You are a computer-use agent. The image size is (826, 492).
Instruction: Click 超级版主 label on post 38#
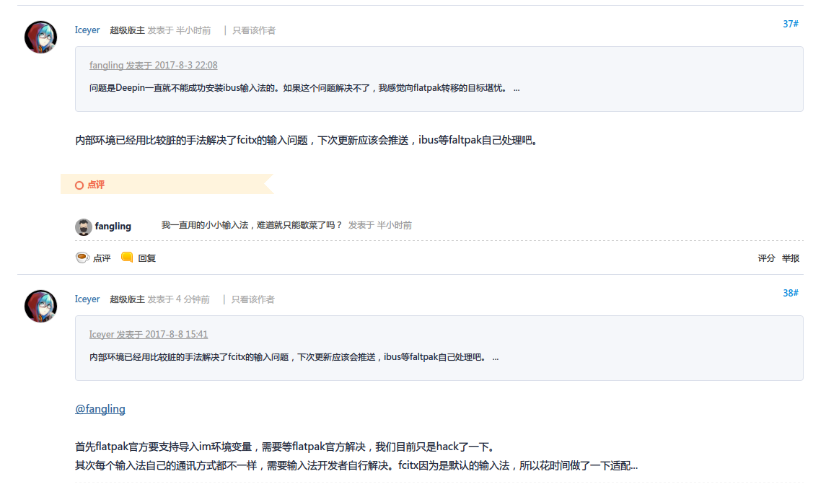(x=127, y=299)
